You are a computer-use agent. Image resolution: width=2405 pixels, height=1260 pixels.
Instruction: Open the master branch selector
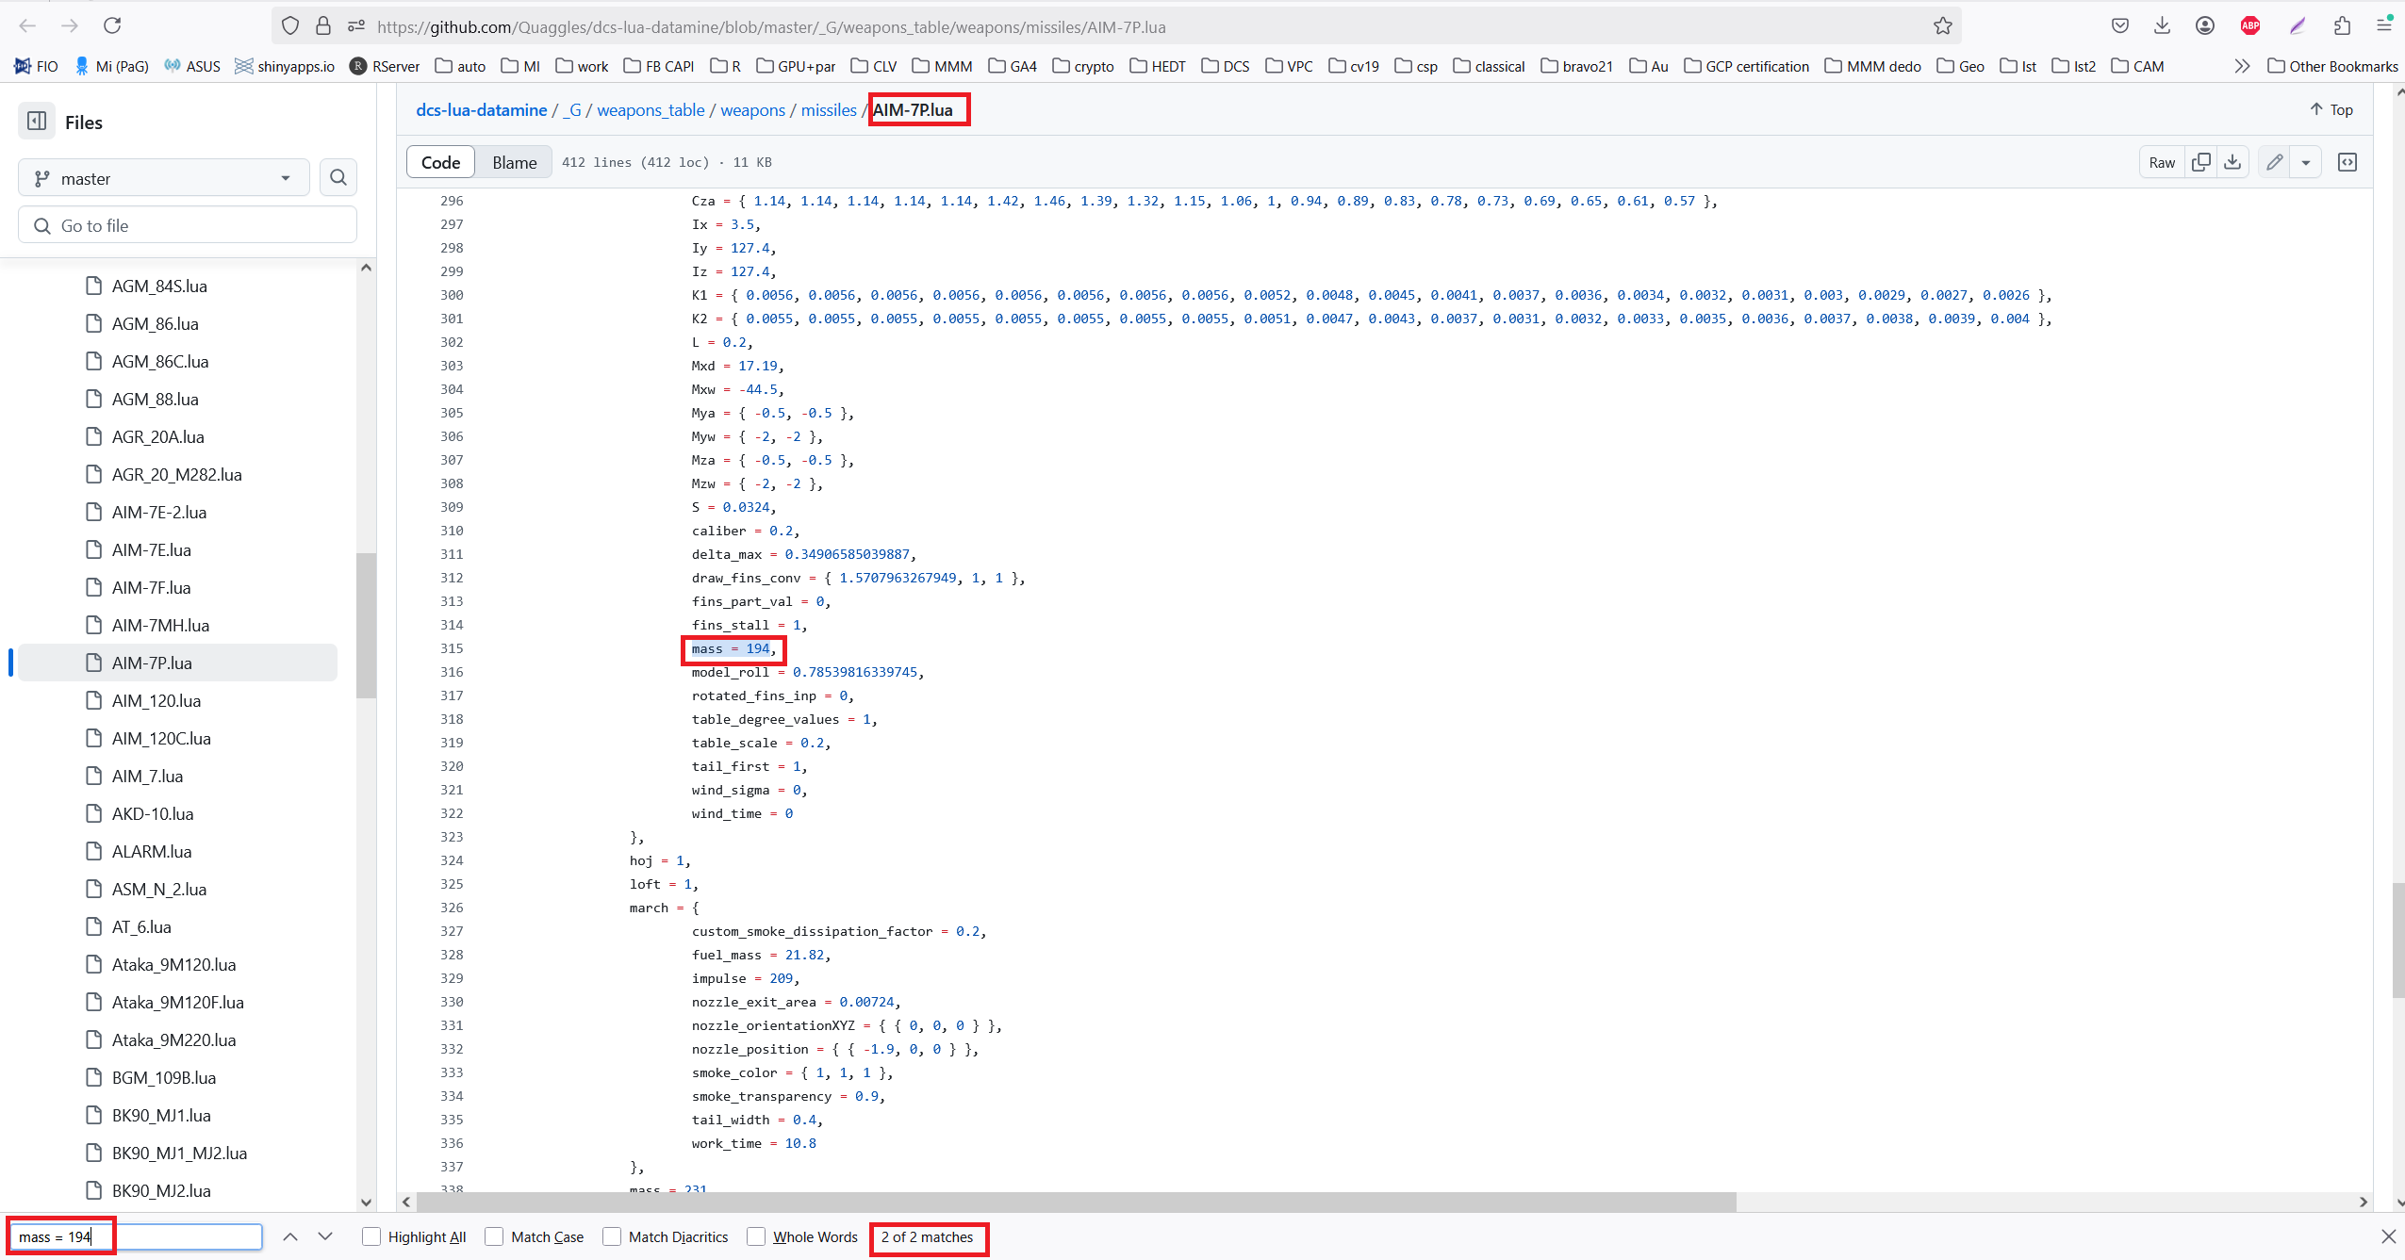163,178
